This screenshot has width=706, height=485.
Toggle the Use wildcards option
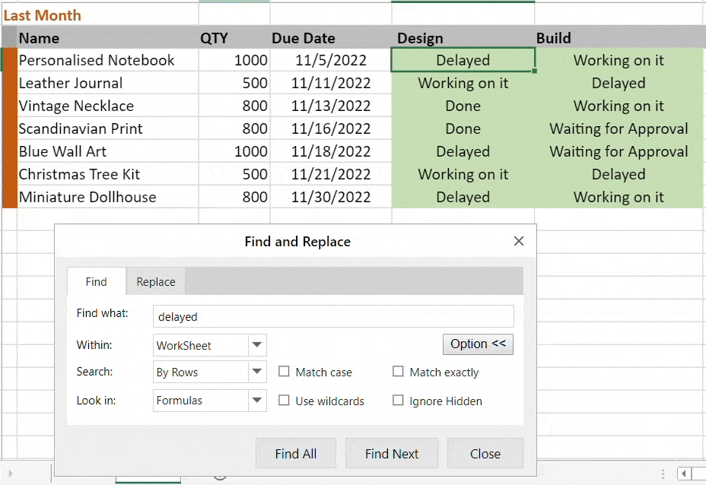point(285,401)
